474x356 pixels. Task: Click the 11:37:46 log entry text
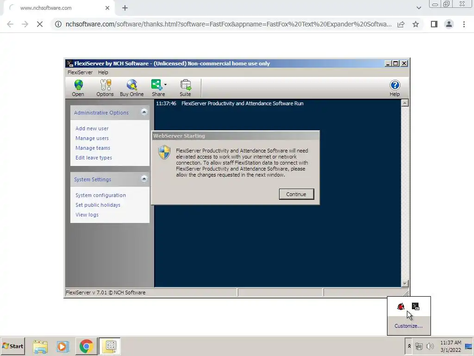tap(230, 103)
